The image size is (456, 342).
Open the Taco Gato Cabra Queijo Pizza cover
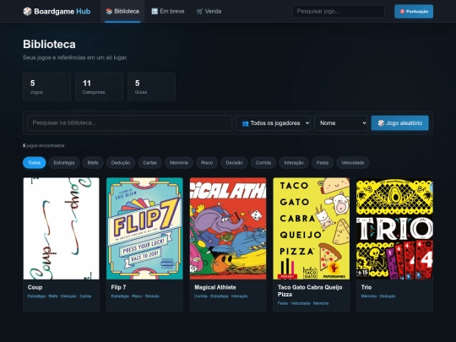click(311, 229)
